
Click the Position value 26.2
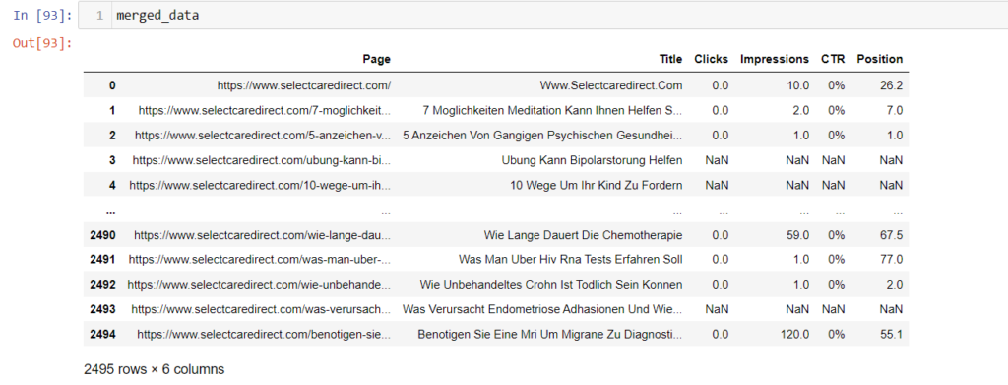[x=892, y=85]
